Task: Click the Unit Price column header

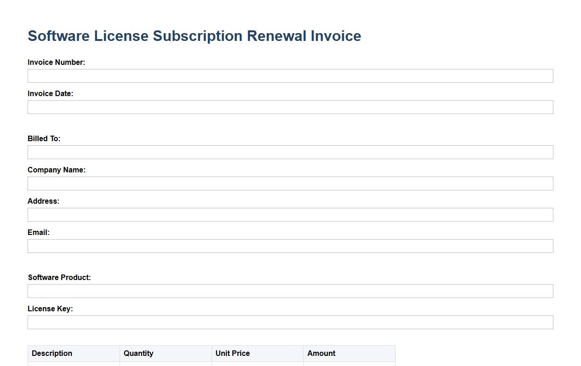Action: [232, 354]
